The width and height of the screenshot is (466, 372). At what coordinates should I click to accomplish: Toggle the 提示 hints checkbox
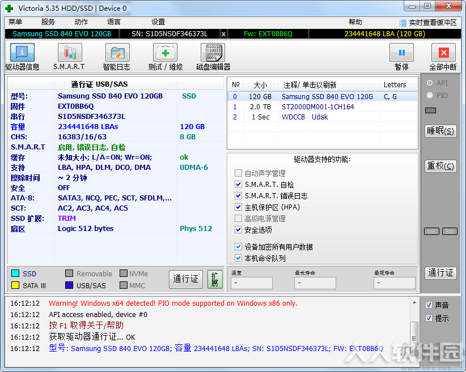429,318
